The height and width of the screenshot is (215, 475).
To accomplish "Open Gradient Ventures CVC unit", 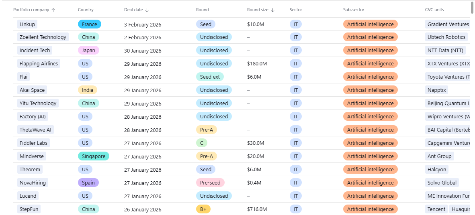I will tap(448, 24).
